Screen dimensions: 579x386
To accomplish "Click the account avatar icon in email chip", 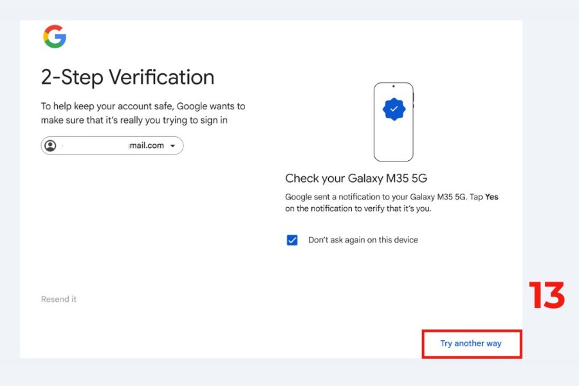I will [51, 145].
